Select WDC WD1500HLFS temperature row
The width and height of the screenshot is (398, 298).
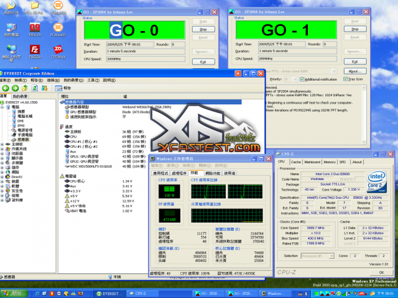[x=105, y=166]
